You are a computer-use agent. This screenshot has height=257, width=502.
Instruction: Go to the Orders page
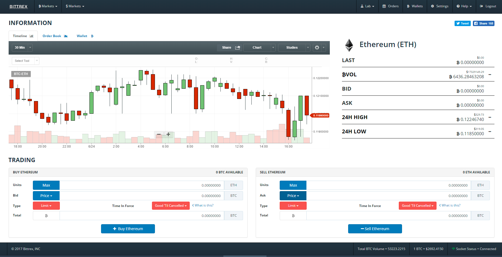point(390,6)
